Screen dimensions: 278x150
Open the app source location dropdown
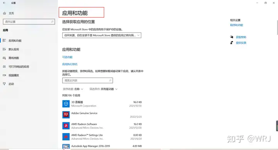[x=102, y=35]
